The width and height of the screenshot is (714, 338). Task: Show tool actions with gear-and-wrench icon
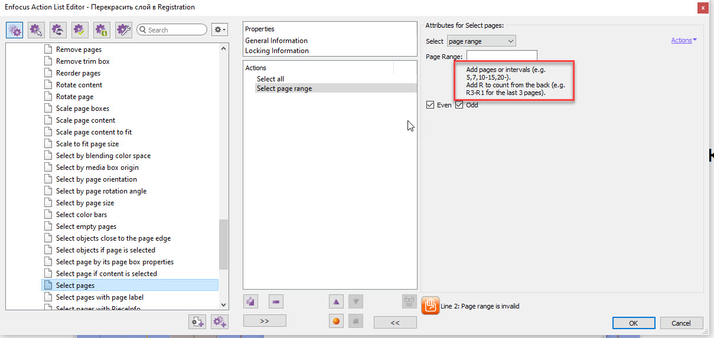pyautogui.click(x=123, y=29)
